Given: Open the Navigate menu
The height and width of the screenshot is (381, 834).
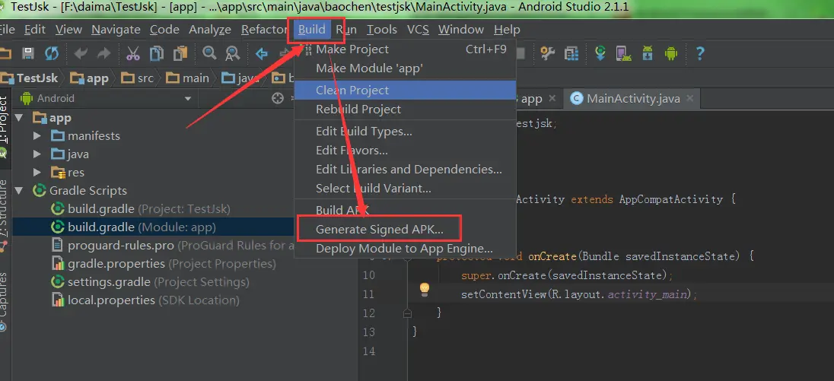Looking at the screenshot, I should [116, 30].
